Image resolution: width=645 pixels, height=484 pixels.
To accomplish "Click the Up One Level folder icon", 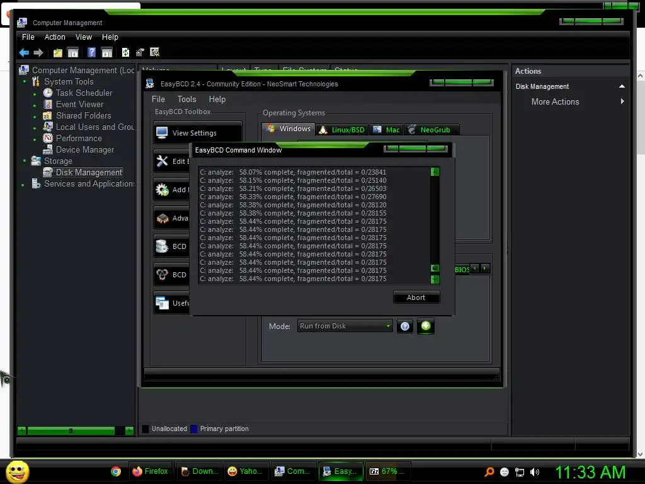I will pyautogui.click(x=57, y=53).
